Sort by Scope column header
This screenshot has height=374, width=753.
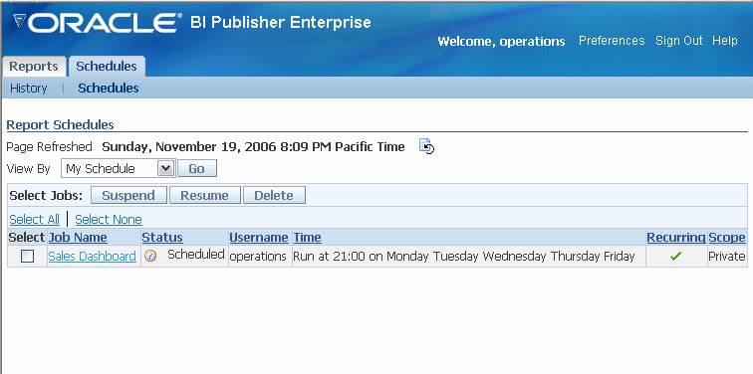pyautogui.click(x=727, y=238)
